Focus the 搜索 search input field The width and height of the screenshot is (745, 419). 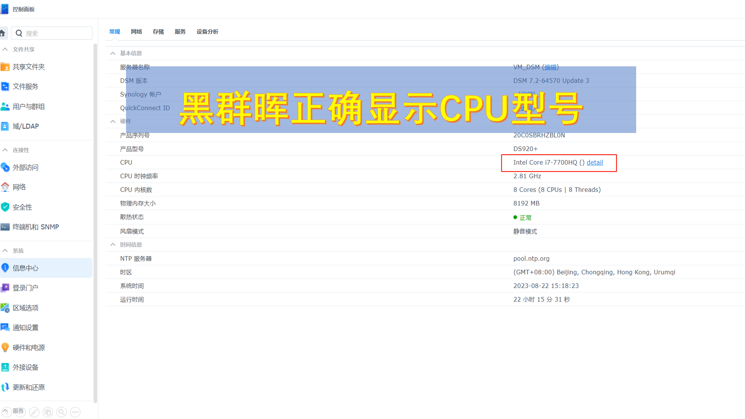pos(52,33)
